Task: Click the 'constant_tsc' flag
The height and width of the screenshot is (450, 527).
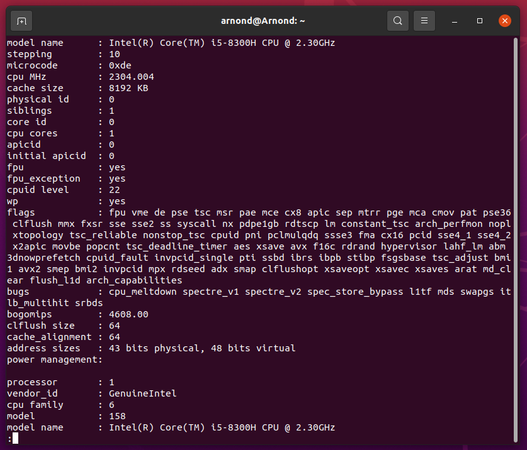Action: pyautogui.click(x=375, y=224)
